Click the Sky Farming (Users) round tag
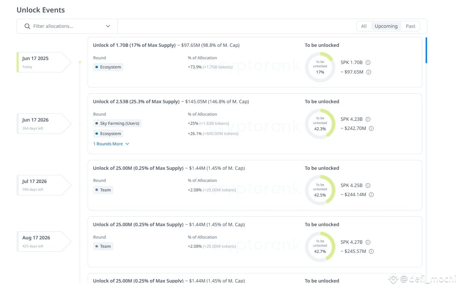This screenshot has height=288, width=459. coord(117,123)
